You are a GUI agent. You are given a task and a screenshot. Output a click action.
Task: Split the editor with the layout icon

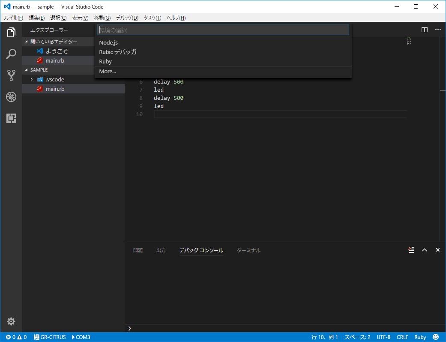coord(425,30)
